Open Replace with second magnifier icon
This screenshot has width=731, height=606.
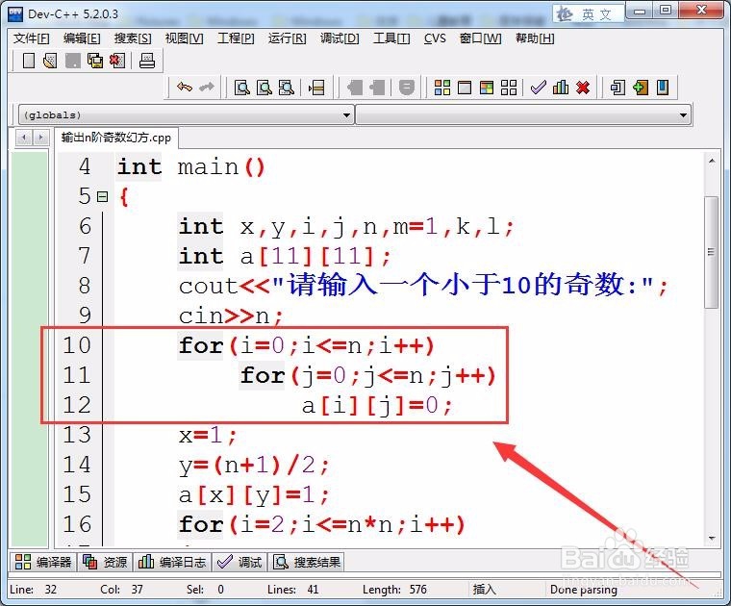265,88
